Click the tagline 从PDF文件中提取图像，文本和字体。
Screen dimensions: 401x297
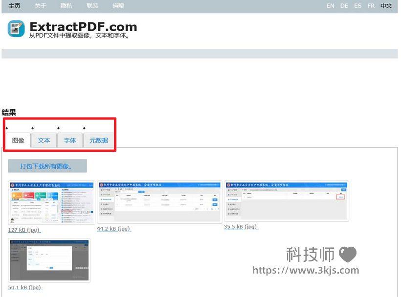(79, 36)
